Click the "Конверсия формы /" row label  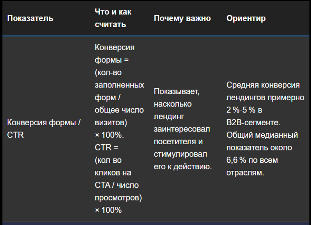(x=44, y=123)
